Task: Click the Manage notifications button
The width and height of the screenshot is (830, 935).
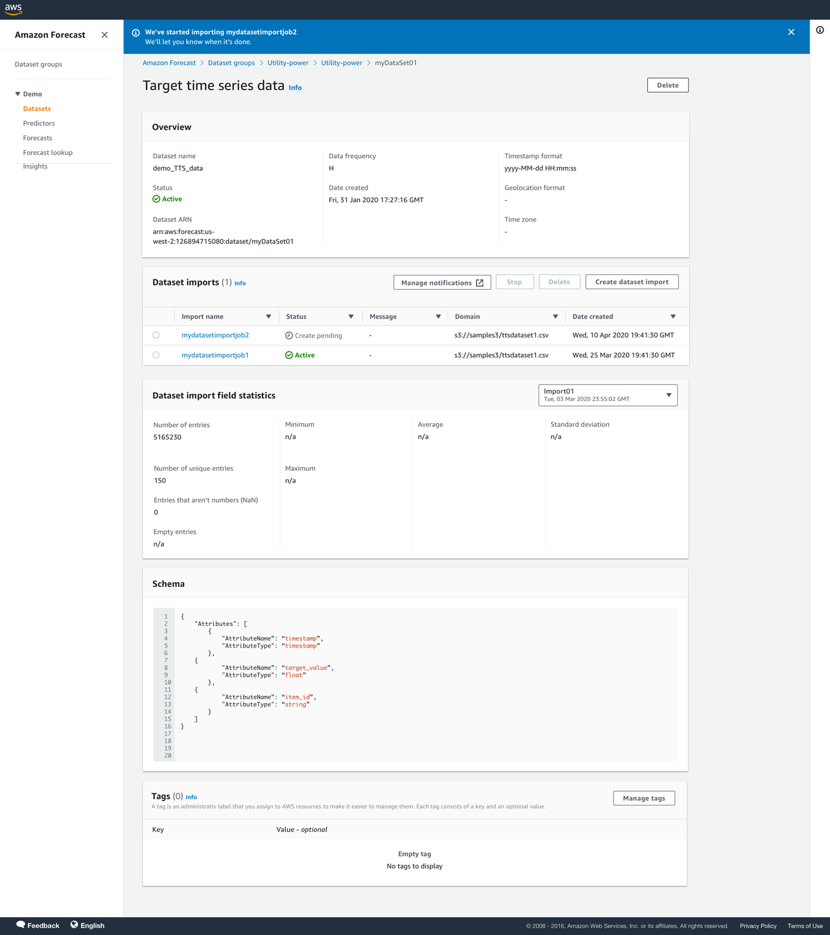Action: [x=442, y=282]
